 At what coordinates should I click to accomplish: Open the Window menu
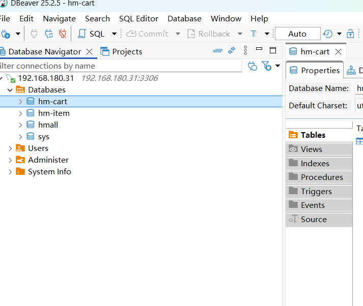coord(226,19)
